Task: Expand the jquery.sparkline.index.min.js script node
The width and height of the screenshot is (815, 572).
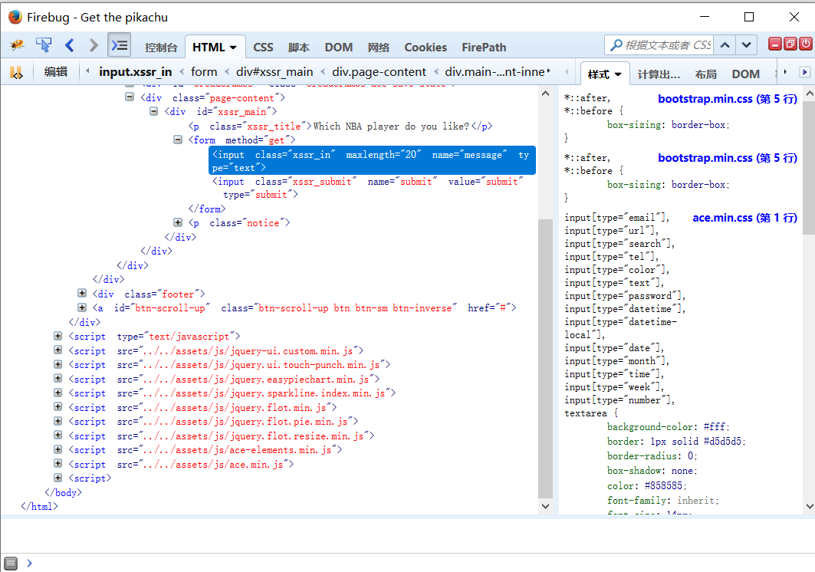Action: pos(58,393)
